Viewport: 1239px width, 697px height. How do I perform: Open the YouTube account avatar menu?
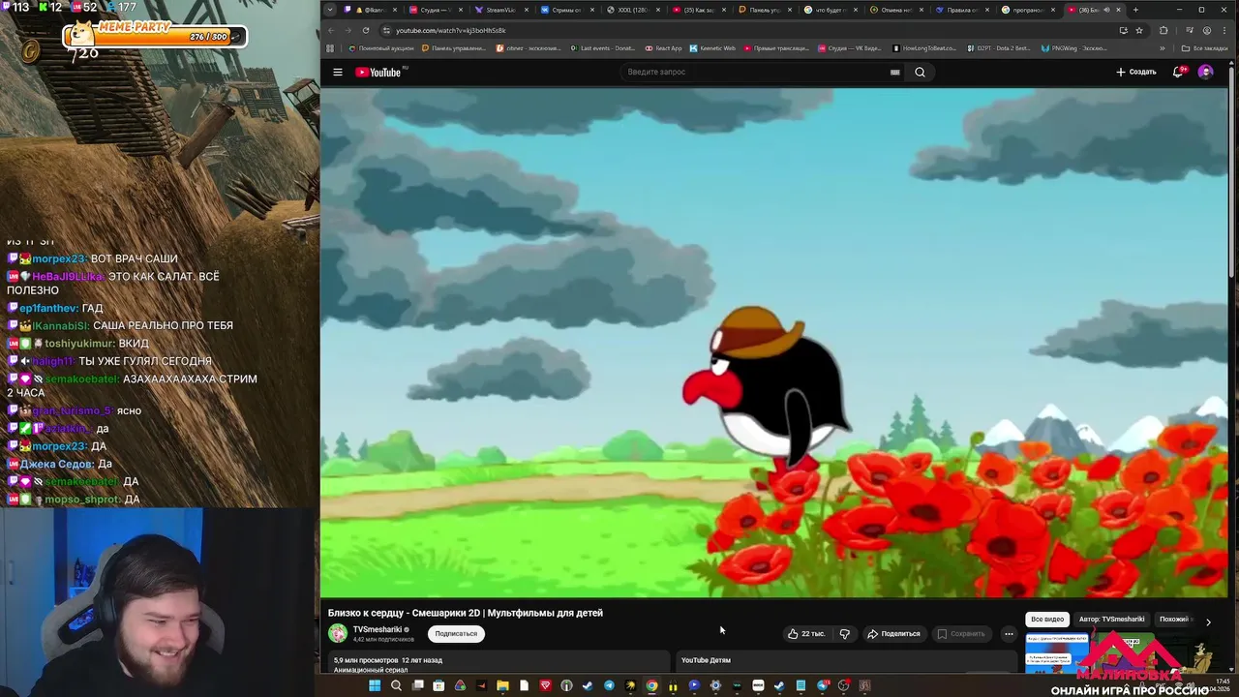[x=1205, y=72]
